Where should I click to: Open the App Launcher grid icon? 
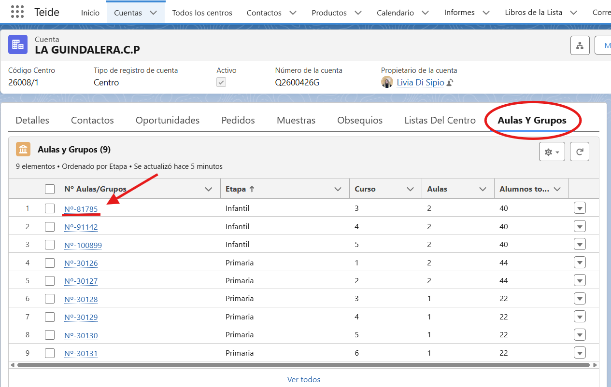click(17, 12)
